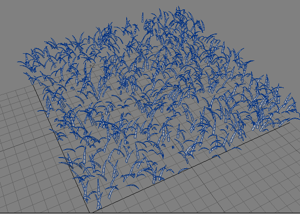Viewport: 300px width, 214px height.
Task: Click the +Z axis label in viewport
Action: pos(92,66)
